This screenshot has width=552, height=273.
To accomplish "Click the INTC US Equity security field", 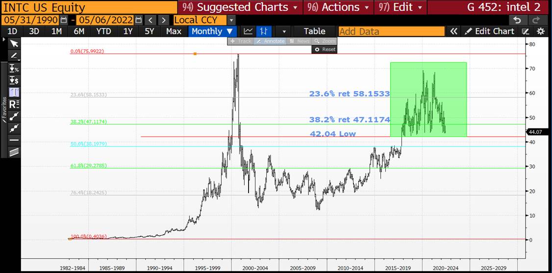I will (x=89, y=7).
